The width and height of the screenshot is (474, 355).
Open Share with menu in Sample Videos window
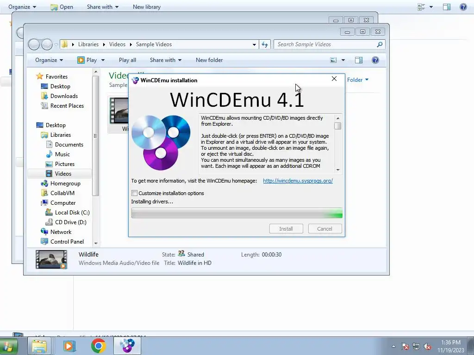(x=166, y=60)
